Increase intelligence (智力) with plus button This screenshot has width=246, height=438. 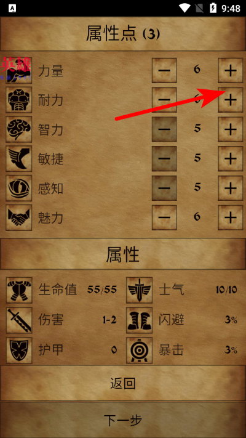231,129
